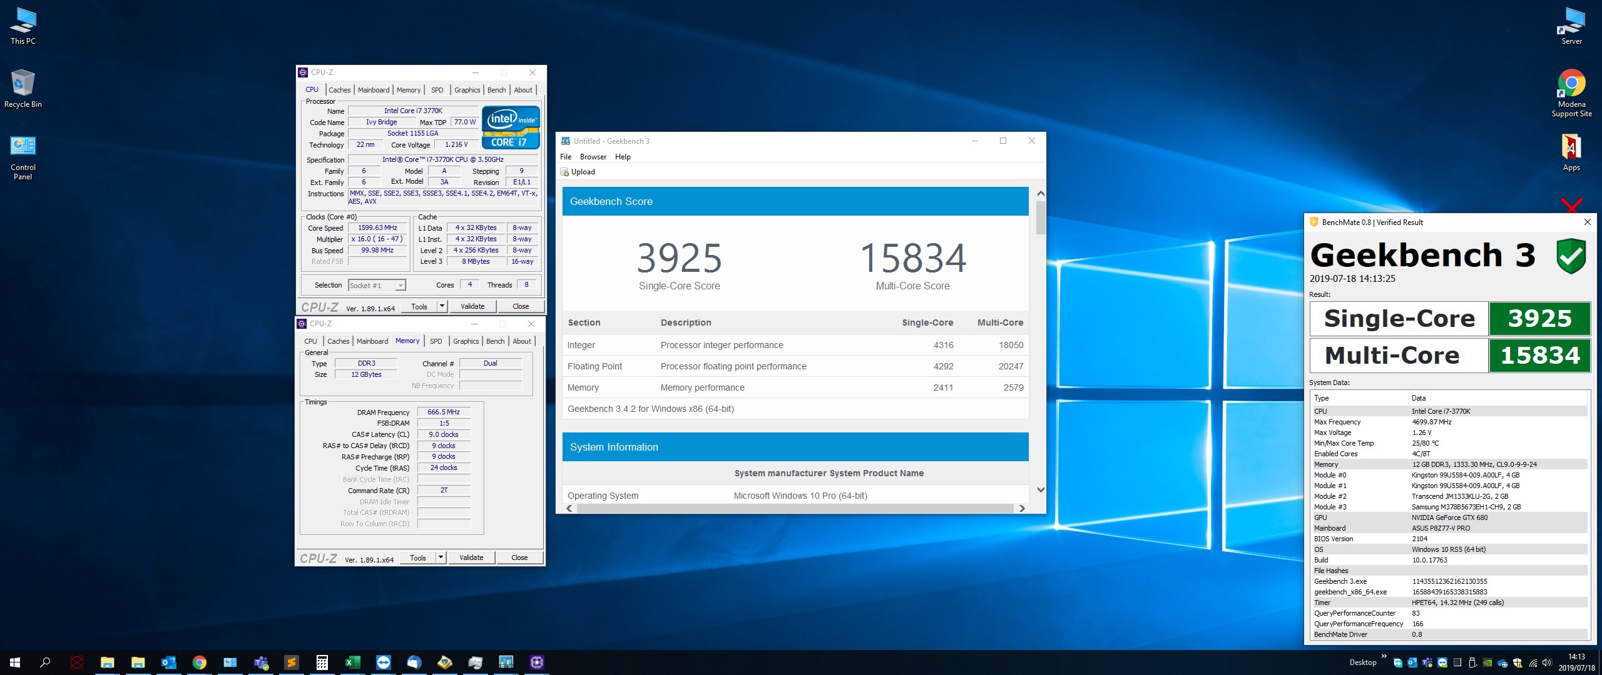Switch to Graphics tab in CPU-Z memory window
Viewport: 1602px width, 675px height.
(x=466, y=341)
